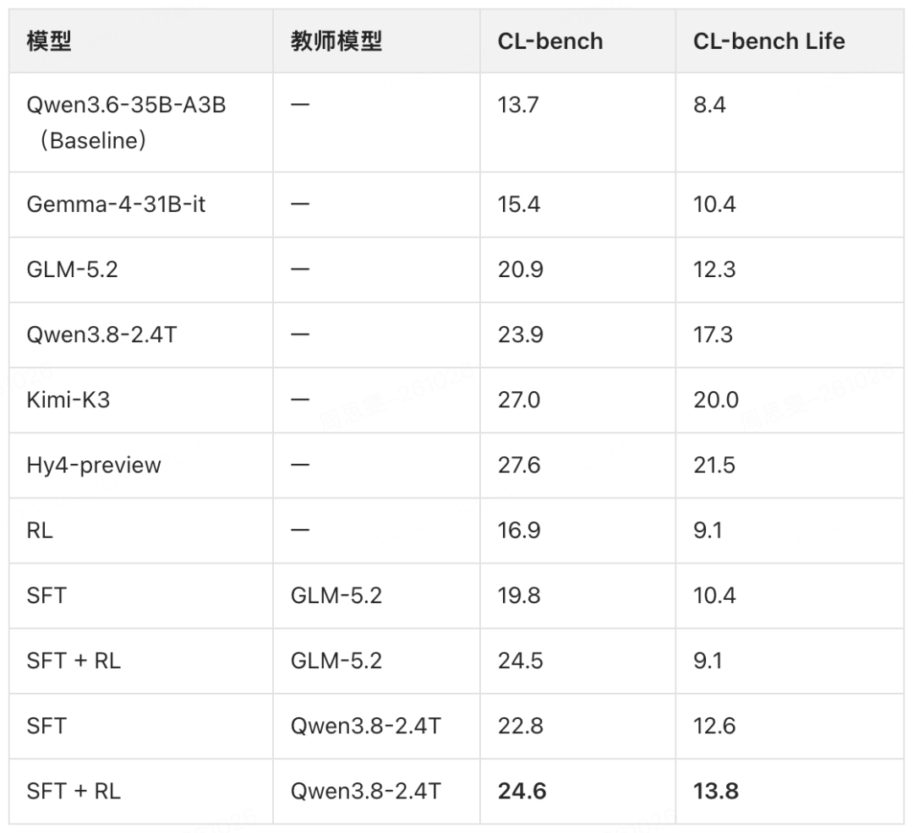This screenshot has height=833, width=913.
Task: Click the CL-bench column header
Action: point(577,41)
